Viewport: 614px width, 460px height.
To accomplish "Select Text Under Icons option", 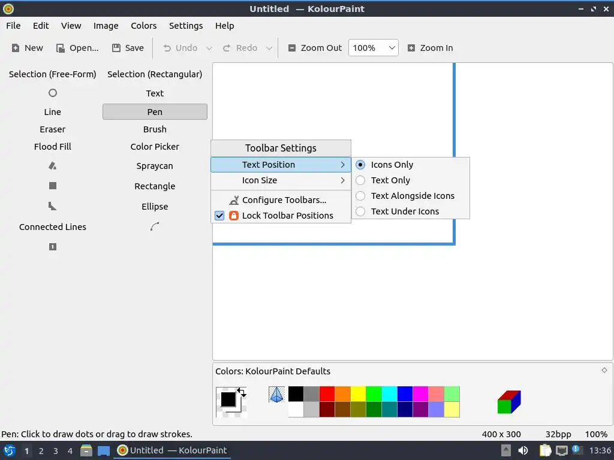I will pyautogui.click(x=410, y=211).
